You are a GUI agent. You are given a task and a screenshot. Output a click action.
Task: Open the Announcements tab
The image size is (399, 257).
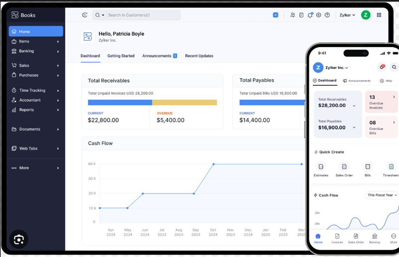(x=157, y=56)
